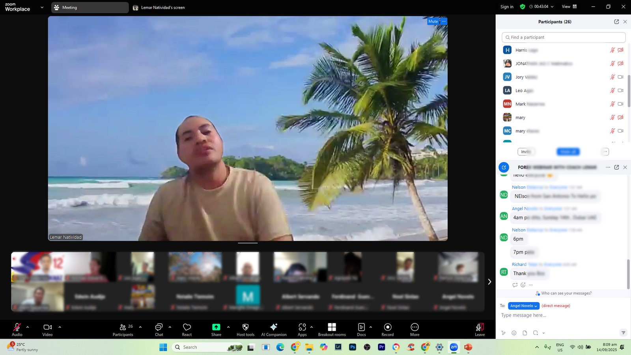Screen dimensions: 631x355
Task: Pop out the Participants panel
Action: pos(616,22)
